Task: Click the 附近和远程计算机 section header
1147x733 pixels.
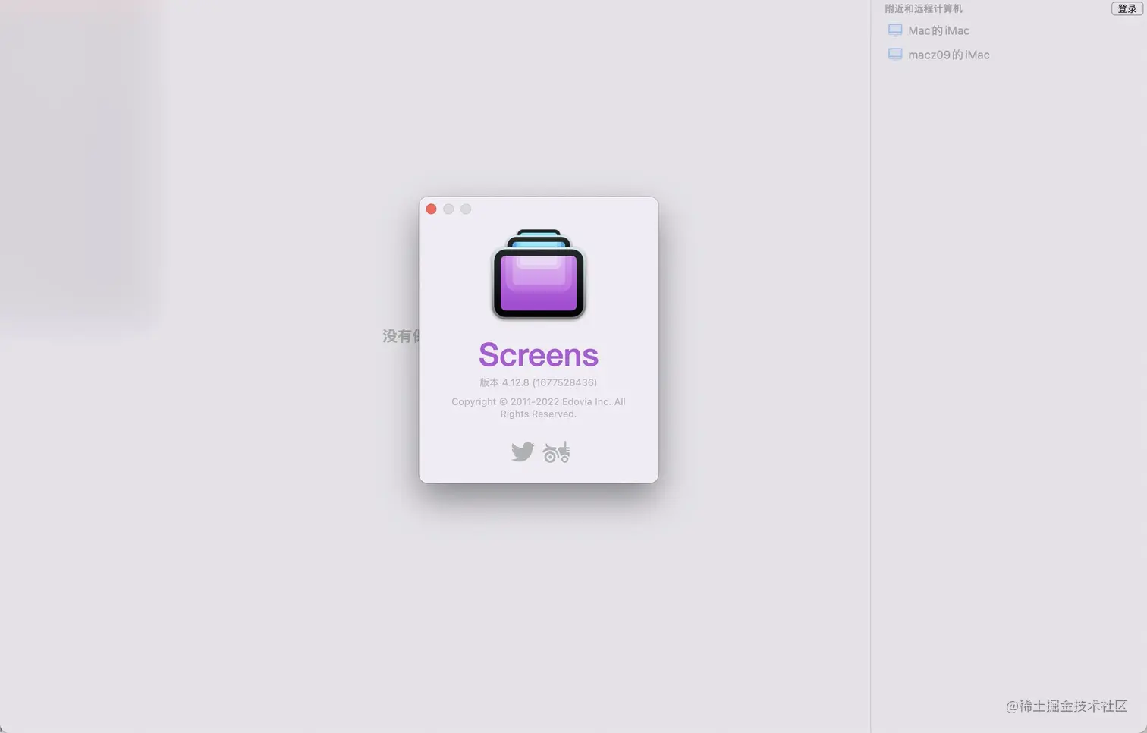Action: [x=923, y=8]
